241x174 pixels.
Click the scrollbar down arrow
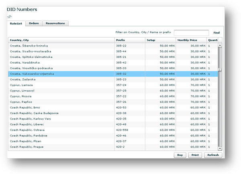tap(220, 148)
